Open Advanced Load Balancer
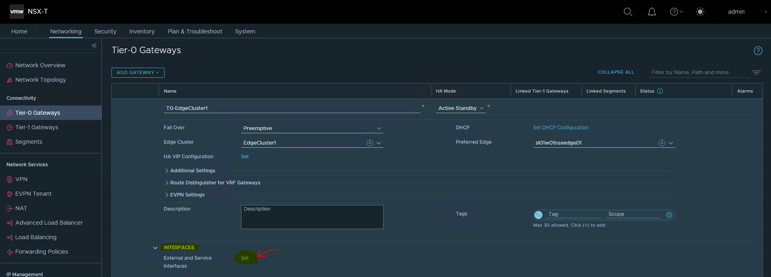 pos(49,223)
